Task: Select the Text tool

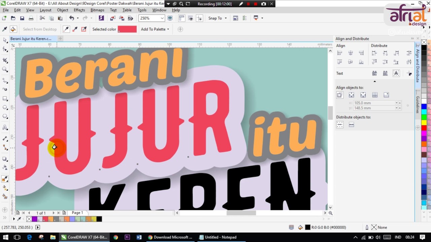Action: pyautogui.click(x=5, y=127)
